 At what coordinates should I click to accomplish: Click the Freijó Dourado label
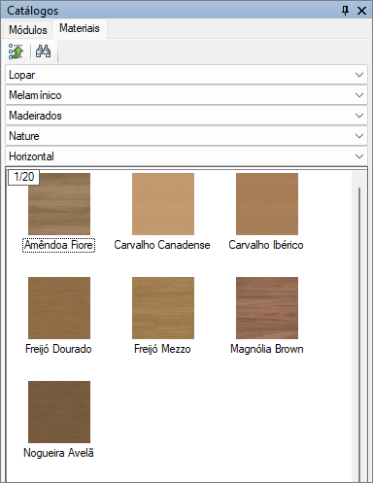coord(58,349)
